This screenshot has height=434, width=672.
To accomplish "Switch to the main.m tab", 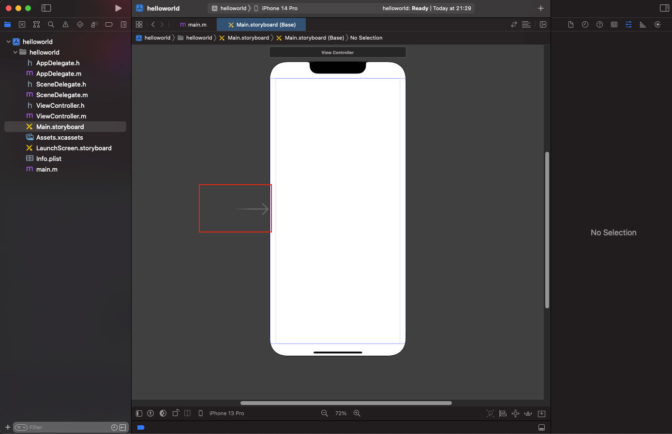I will point(194,25).
